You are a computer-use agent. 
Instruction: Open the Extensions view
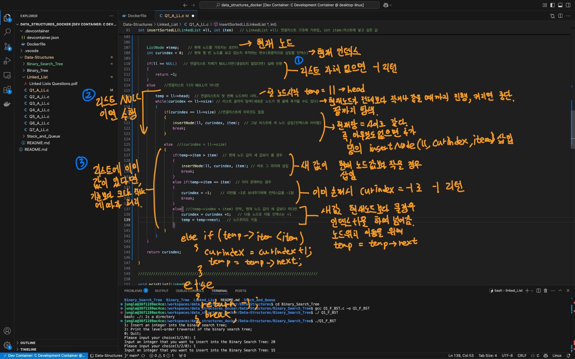[x=7, y=90]
